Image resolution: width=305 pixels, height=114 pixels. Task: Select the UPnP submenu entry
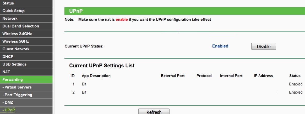8,110
